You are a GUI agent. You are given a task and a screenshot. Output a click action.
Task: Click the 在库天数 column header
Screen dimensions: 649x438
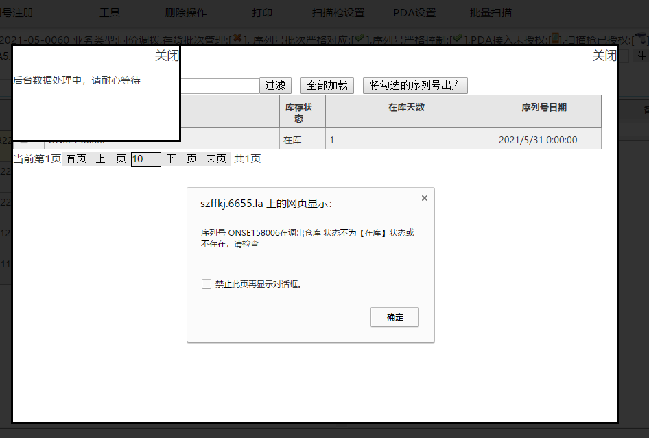click(410, 112)
